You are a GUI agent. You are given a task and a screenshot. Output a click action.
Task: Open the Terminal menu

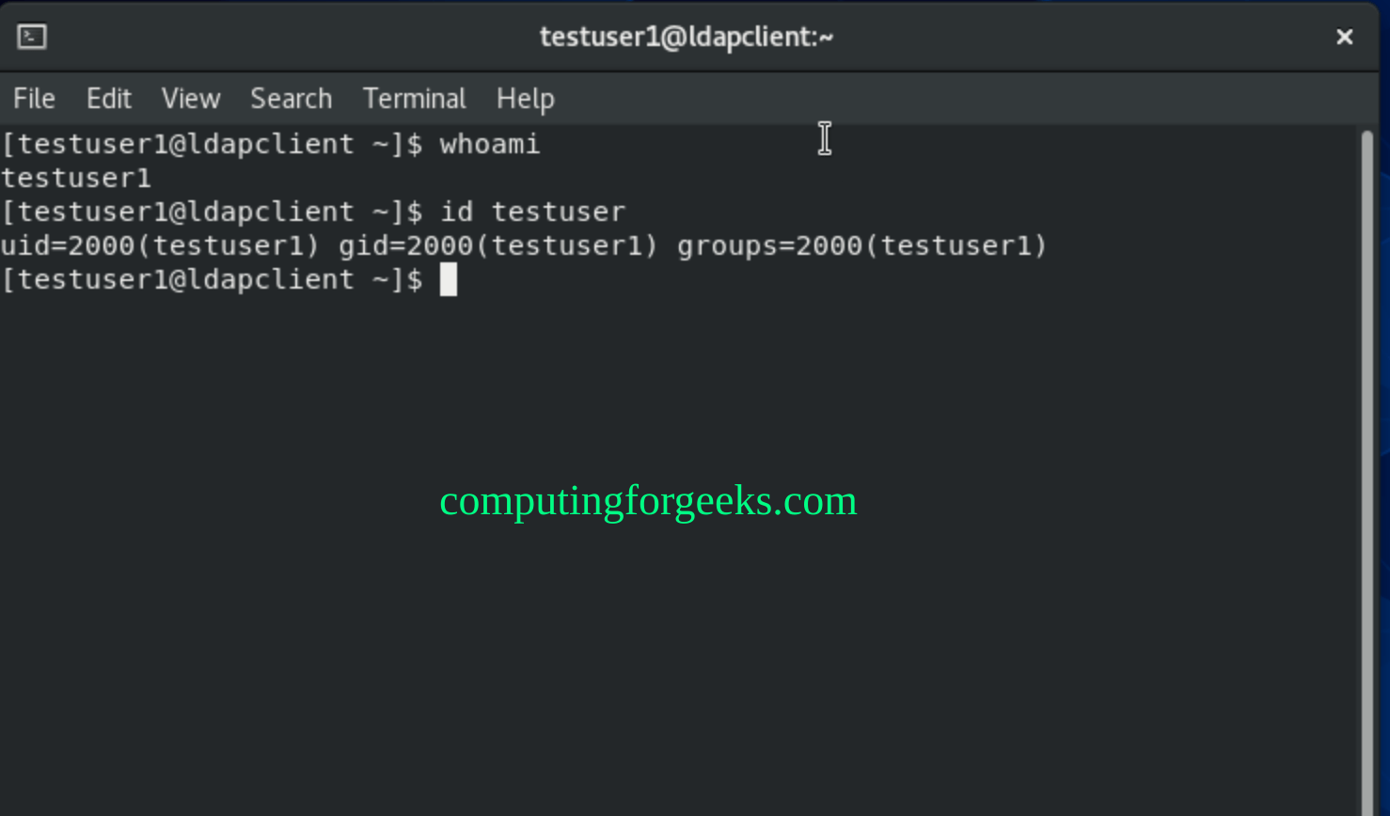414,99
